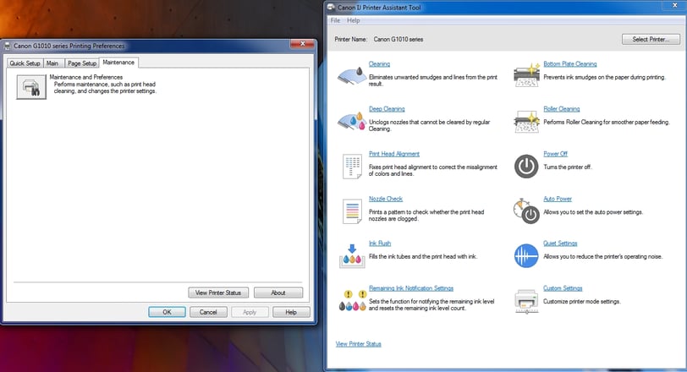
Task: Close the Printer Assistant Tool window
Action: point(675,5)
